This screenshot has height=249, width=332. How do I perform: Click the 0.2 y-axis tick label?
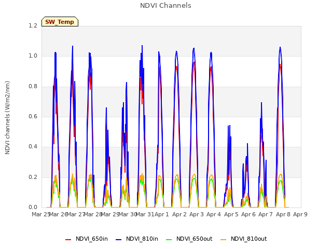point(33,177)
